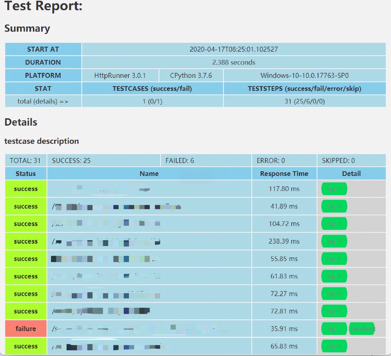Open log-1 for the 41.89 ms row
The image size is (391, 356).
pyautogui.click(x=334, y=206)
